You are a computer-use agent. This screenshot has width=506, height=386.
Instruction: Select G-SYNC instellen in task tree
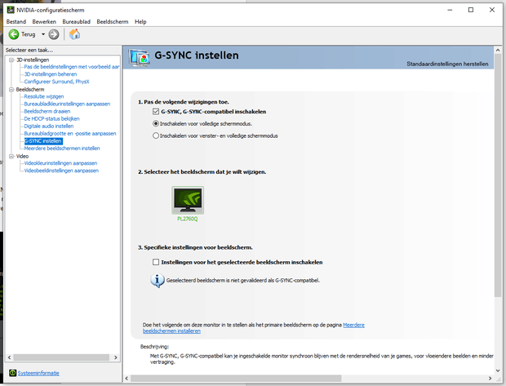[43, 141]
